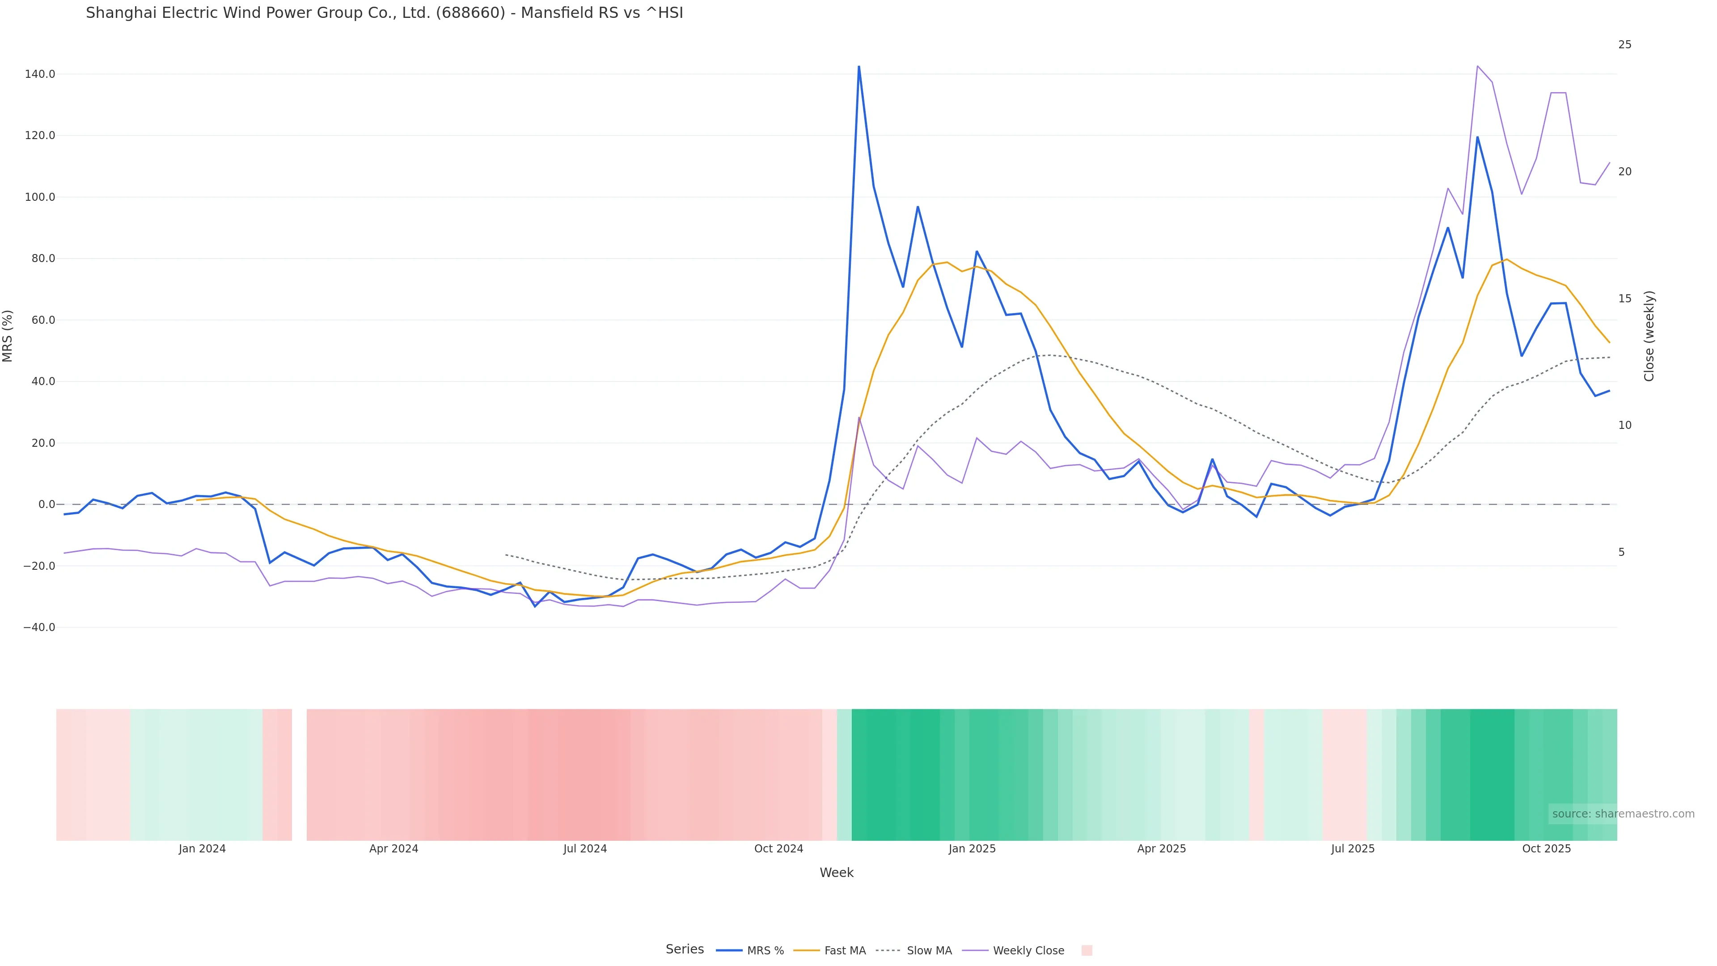This screenshot has height=966, width=1717.
Task: Click the Jul 2025 x-axis tick label
Action: coord(1353,849)
